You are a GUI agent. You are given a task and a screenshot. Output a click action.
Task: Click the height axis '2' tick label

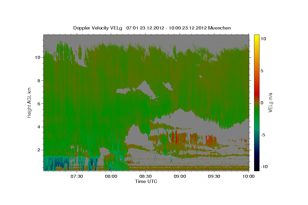tap(39, 150)
